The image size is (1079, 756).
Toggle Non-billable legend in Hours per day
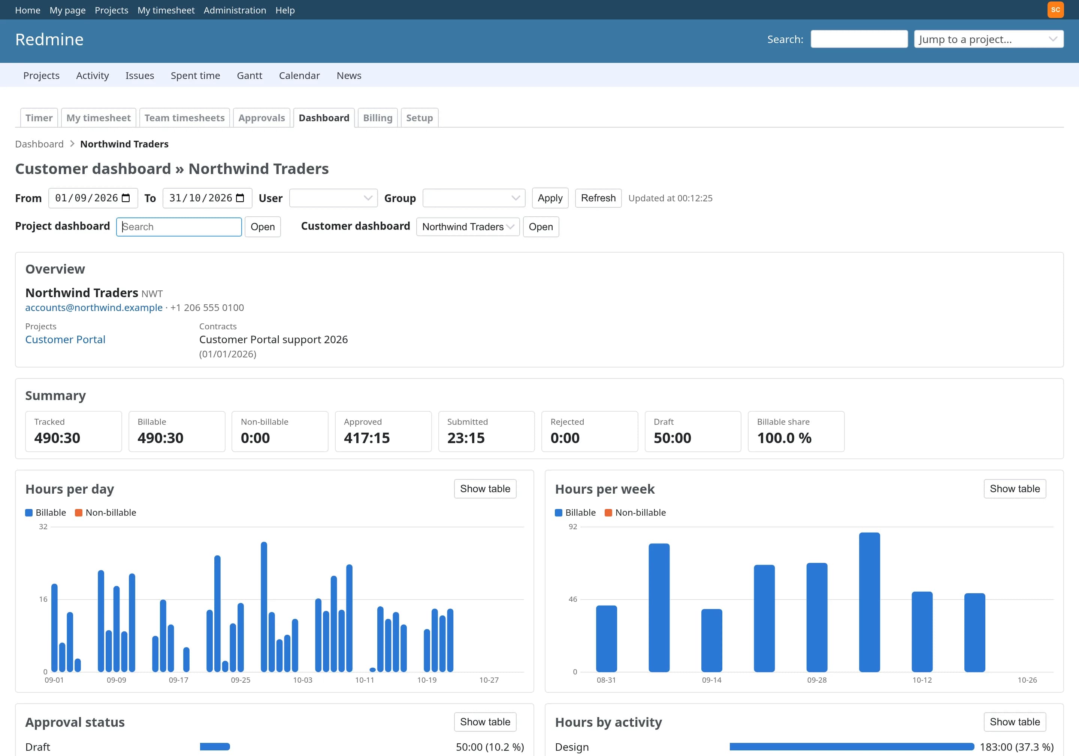[x=106, y=513]
